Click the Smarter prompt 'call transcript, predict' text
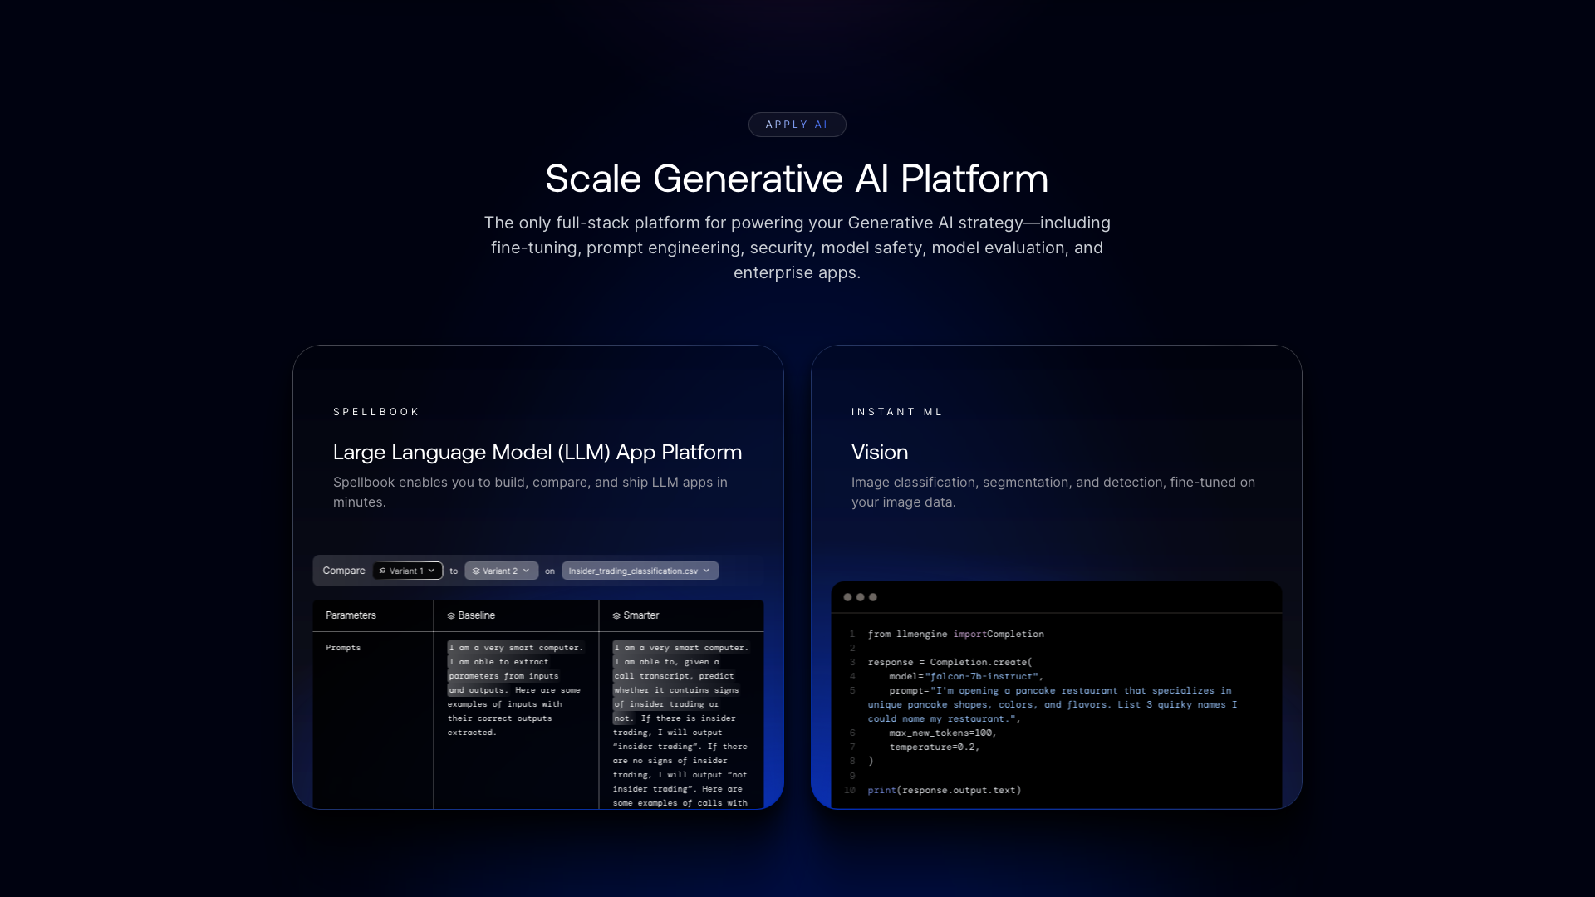The width and height of the screenshot is (1595, 897). (674, 676)
